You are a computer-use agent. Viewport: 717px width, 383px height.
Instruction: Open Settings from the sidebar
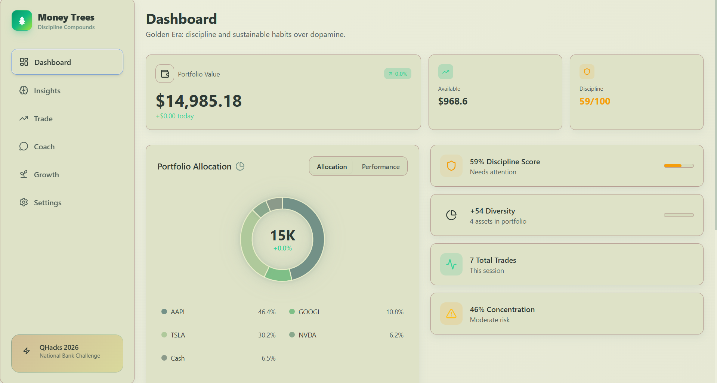67,203
